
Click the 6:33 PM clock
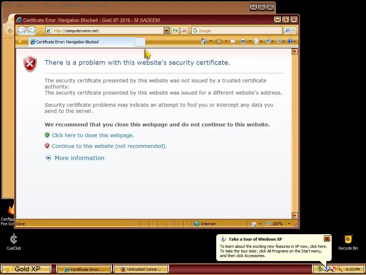pyautogui.click(x=352, y=269)
